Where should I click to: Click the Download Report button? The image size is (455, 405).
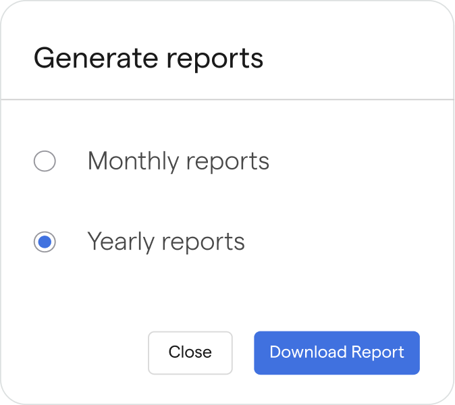(336, 352)
